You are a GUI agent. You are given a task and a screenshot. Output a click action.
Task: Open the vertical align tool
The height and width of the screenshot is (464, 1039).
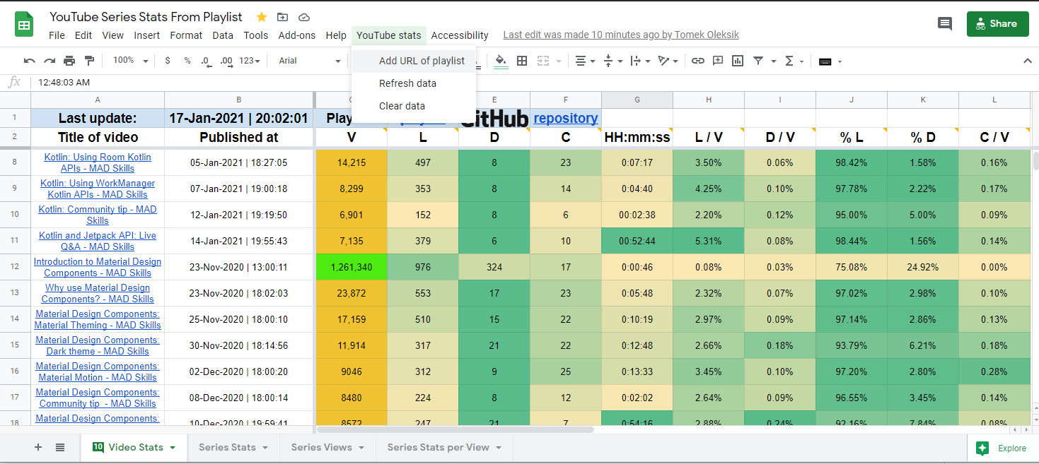pyautogui.click(x=612, y=61)
